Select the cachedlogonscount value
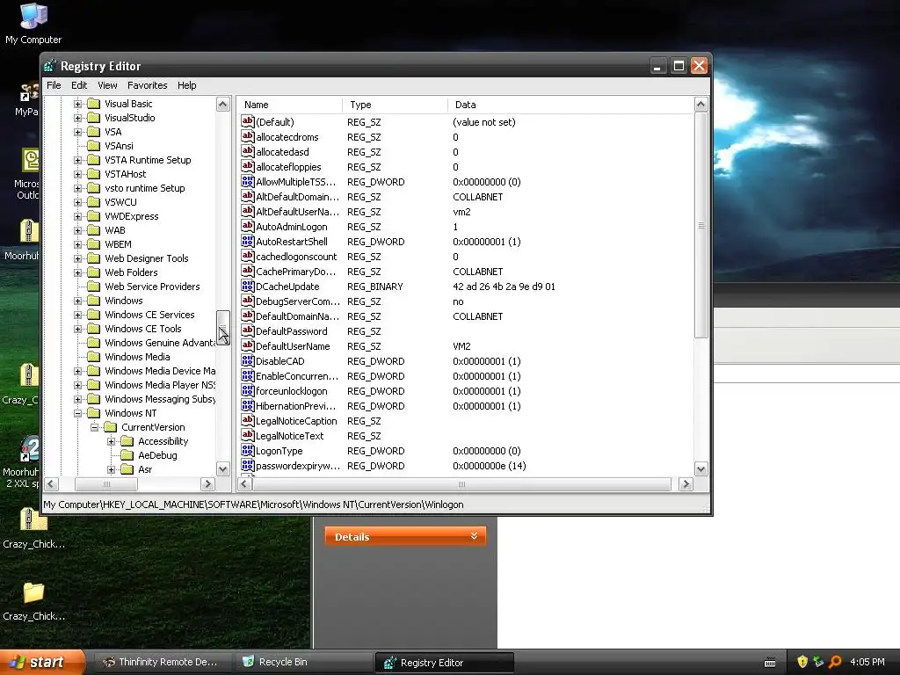900x675 pixels. (x=296, y=257)
